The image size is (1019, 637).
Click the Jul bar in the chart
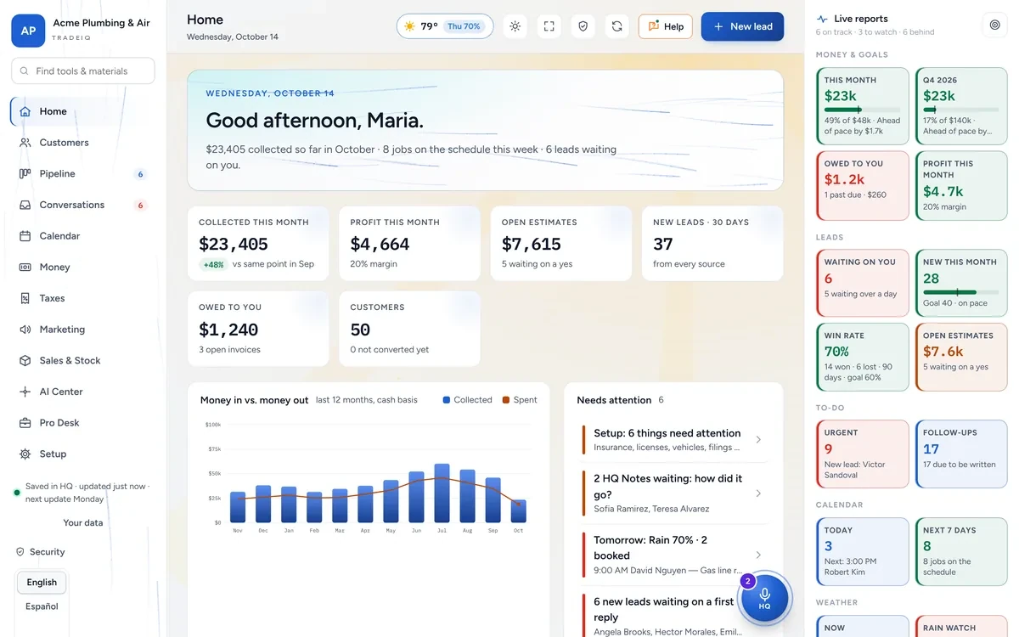pos(442,493)
